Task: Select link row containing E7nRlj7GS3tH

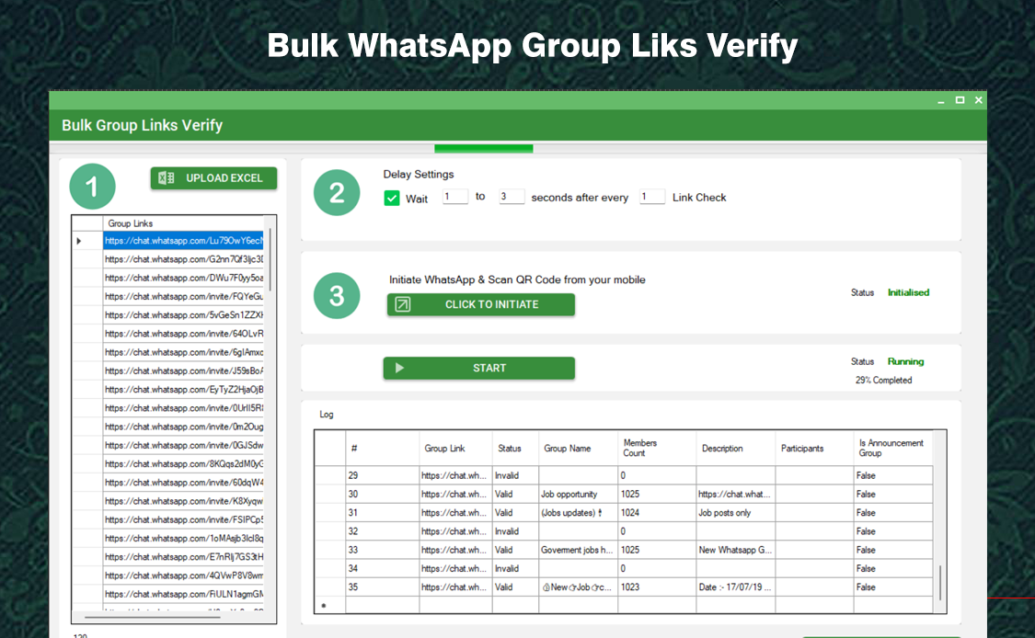Action: coord(183,557)
